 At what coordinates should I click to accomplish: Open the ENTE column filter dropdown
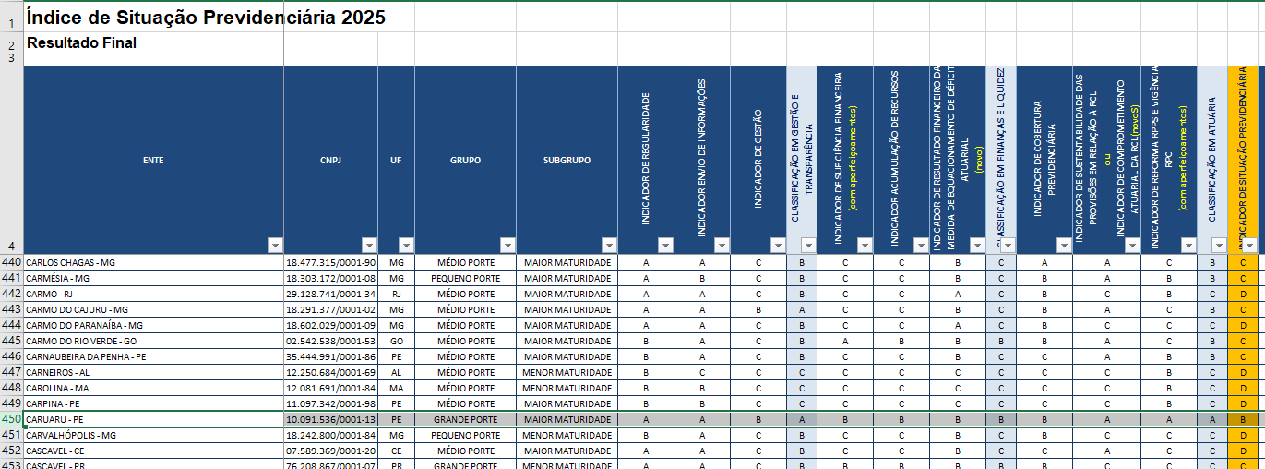point(274,245)
